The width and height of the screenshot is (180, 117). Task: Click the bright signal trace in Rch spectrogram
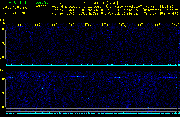pos(86,76)
